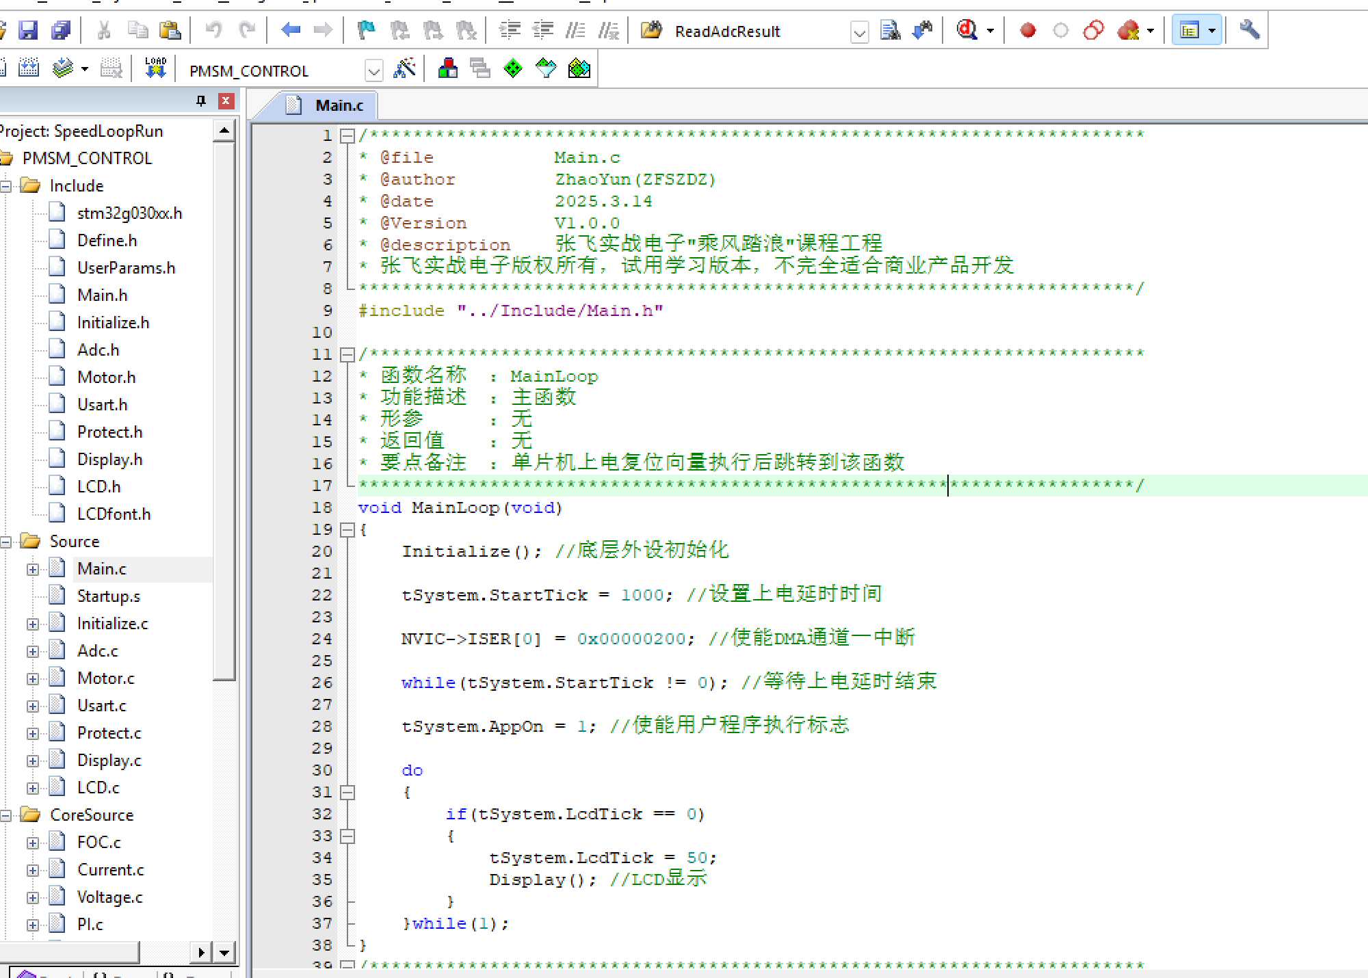The width and height of the screenshot is (1368, 978).
Task: Expand the FOC.c tree node
Action: tap(34, 842)
